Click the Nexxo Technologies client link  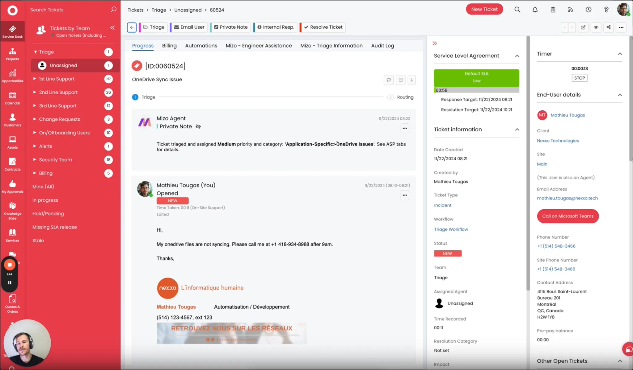click(x=558, y=141)
